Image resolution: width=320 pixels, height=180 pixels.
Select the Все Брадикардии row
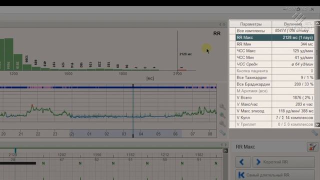click(274, 84)
